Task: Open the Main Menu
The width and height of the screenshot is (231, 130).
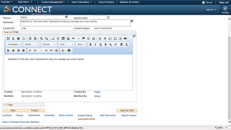Action: (25, 2)
